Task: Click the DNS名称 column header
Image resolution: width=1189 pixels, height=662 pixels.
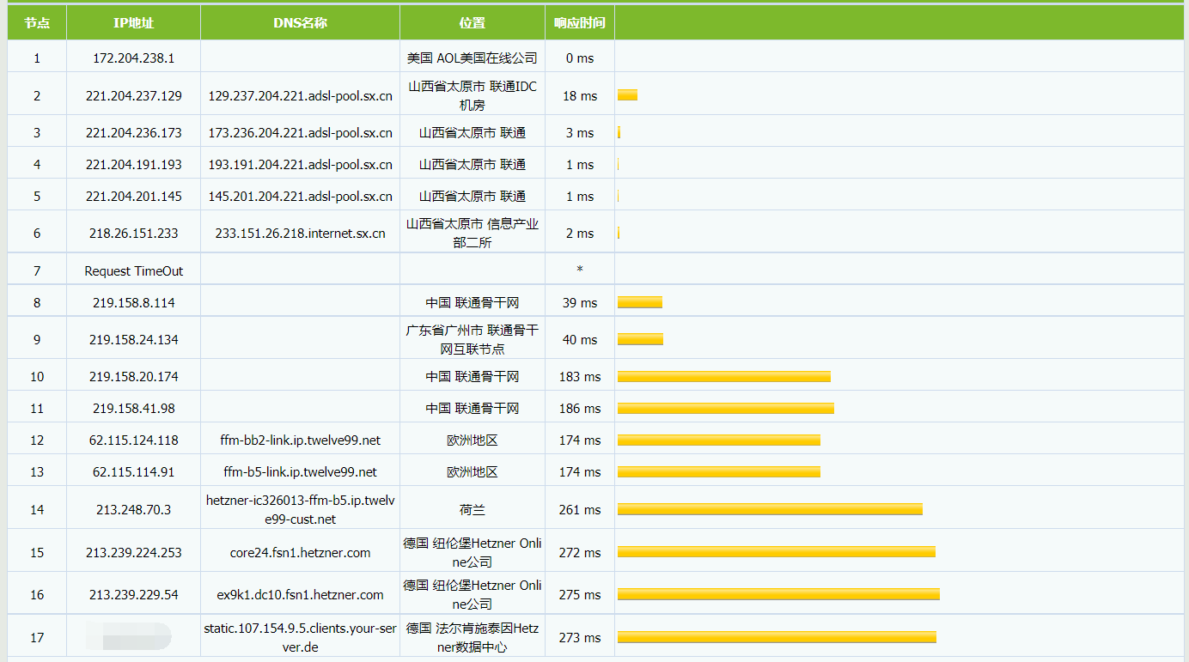Action: pyautogui.click(x=300, y=23)
